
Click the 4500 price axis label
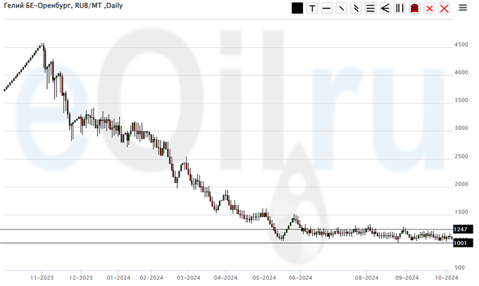click(x=461, y=44)
